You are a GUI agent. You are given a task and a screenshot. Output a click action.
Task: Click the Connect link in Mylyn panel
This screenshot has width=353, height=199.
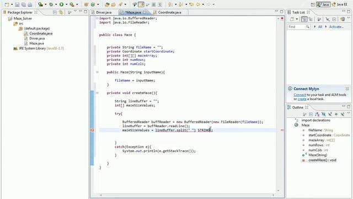pyautogui.click(x=299, y=95)
